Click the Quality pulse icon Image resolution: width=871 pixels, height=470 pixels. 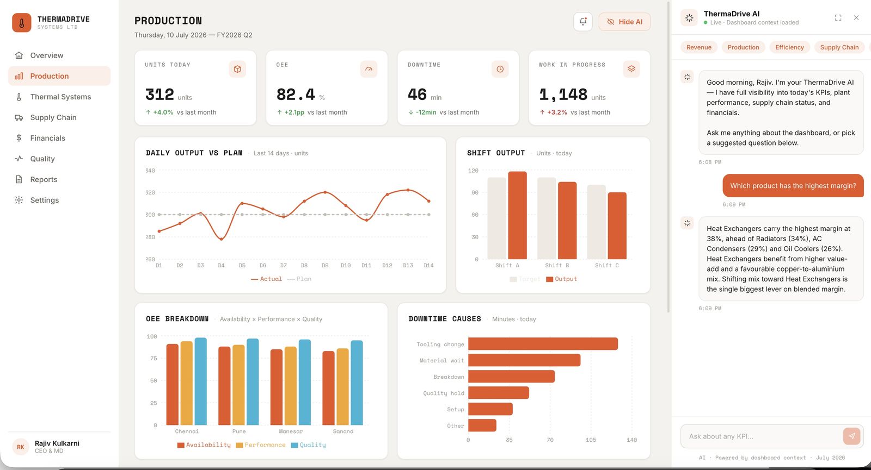pos(19,159)
